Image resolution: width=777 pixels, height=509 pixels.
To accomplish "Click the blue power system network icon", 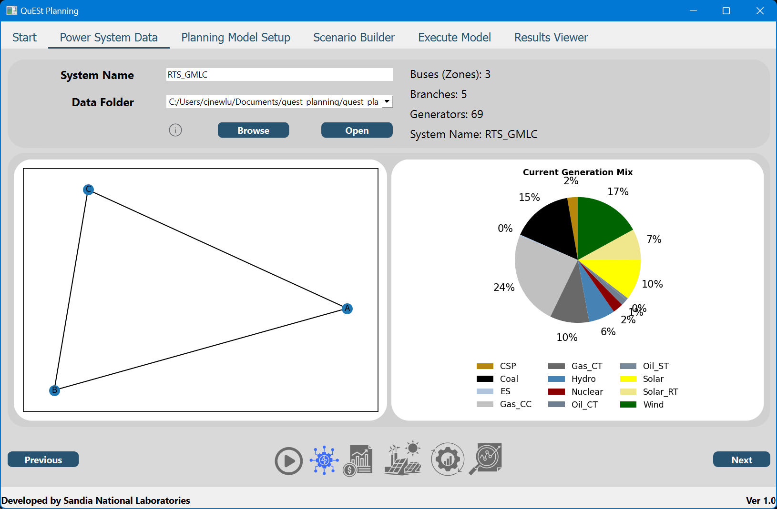I will coord(324,460).
